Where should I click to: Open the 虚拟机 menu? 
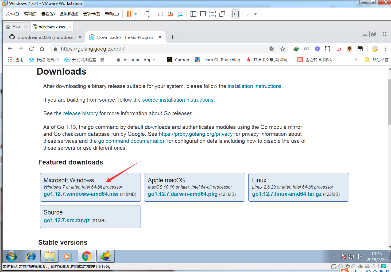coord(68,14)
